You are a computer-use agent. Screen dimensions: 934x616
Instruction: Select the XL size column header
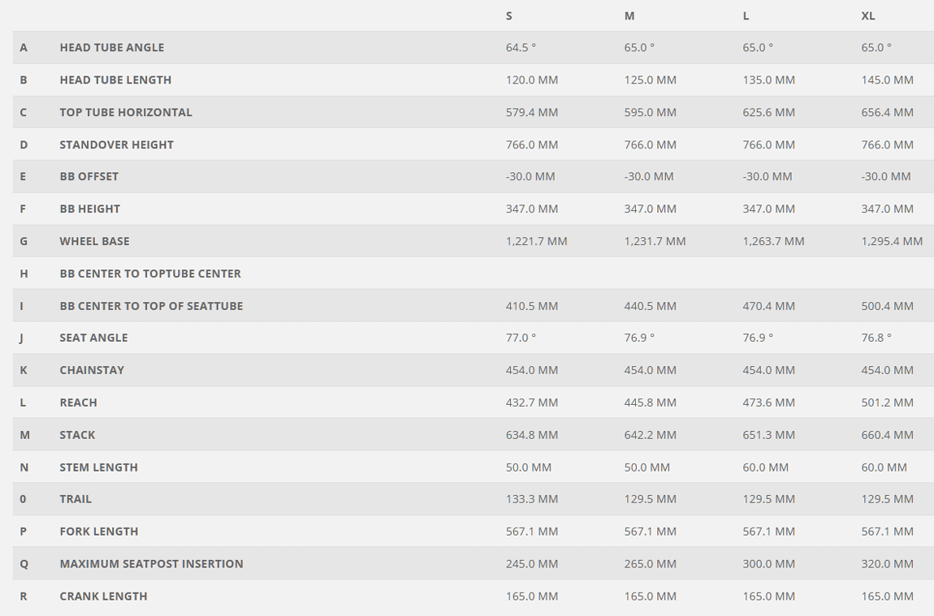pos(868,16)
